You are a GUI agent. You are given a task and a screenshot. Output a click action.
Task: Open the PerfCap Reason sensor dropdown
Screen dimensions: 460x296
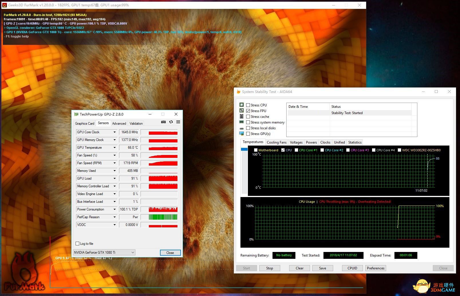point(114,217)
